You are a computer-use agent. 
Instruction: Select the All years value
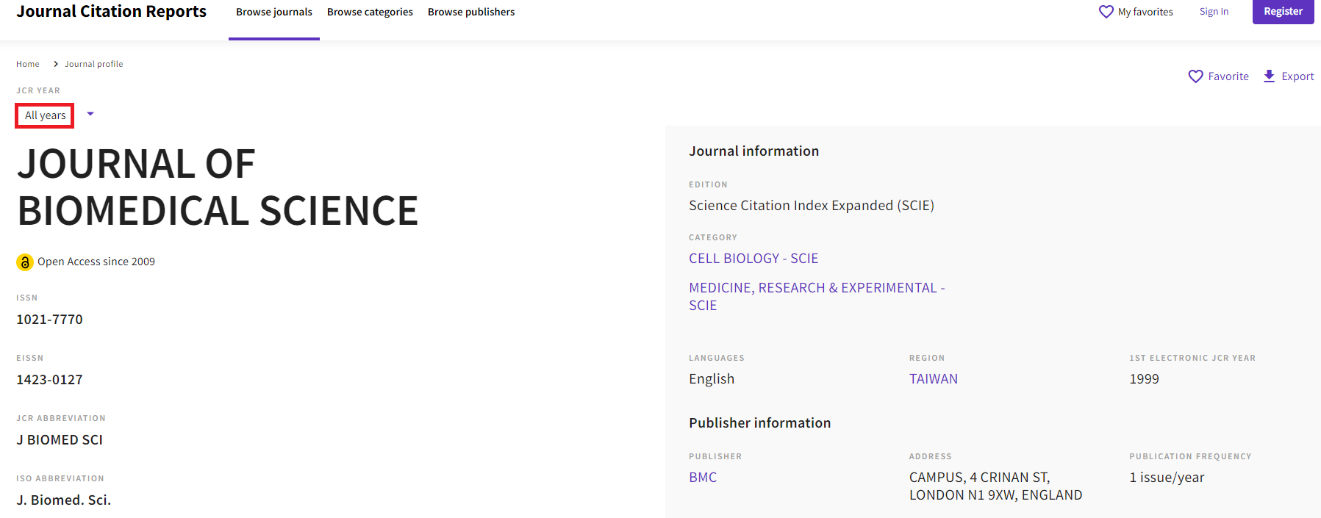[x=45, y=115]
